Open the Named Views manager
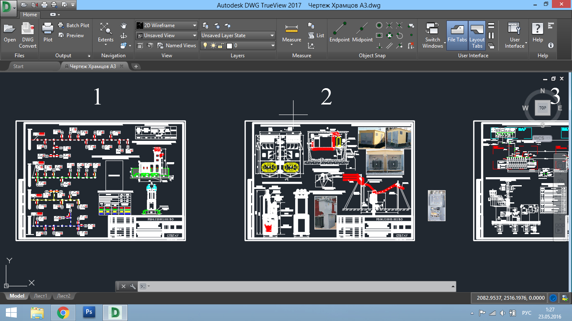This screenshot has width=572, height=321. (x=177, y=46)
